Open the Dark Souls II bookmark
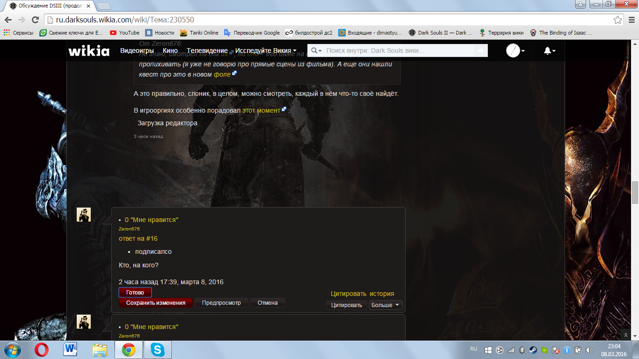The height and width of the screenshot is (359, 639). coord(440,33)
